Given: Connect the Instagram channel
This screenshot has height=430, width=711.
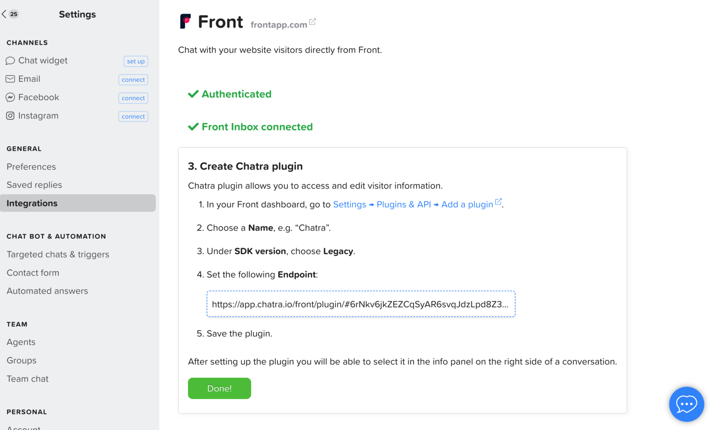Looking at the screenshot, I should pyautogui.click(x=133, y=116).
